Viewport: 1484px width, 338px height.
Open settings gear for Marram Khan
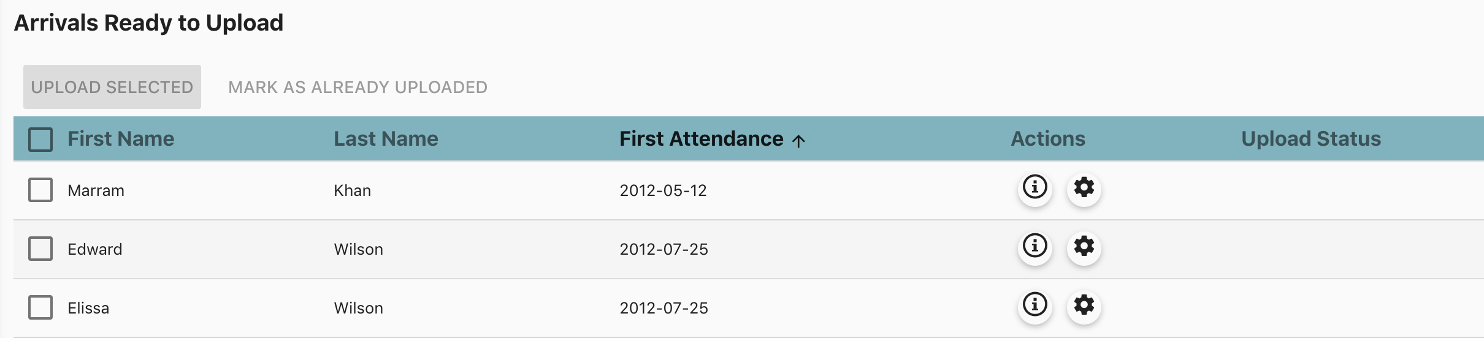pos(1084,187)
